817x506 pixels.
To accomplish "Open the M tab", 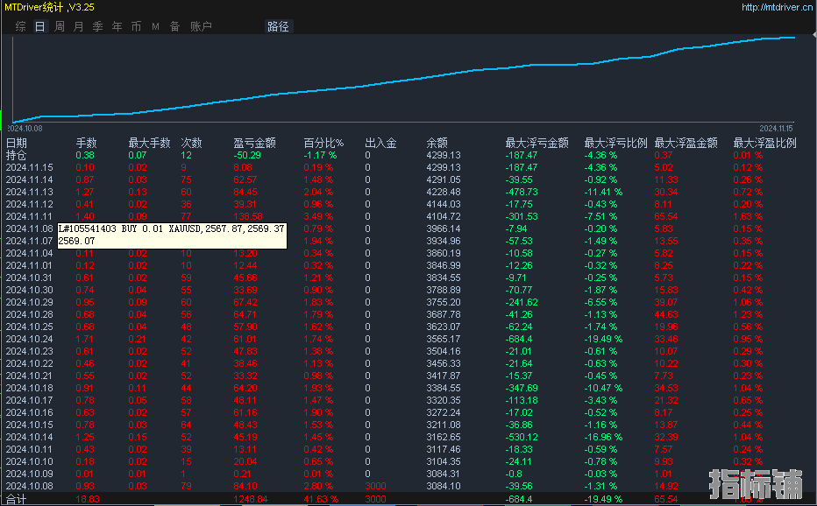I will [x=156, y=26].
